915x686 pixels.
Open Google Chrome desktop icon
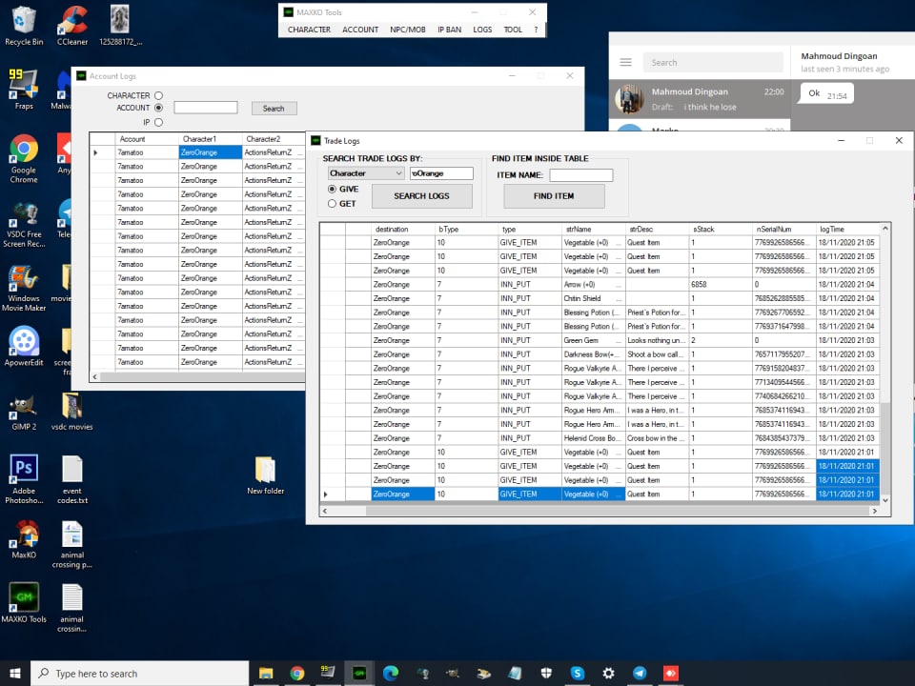(23, 158)
